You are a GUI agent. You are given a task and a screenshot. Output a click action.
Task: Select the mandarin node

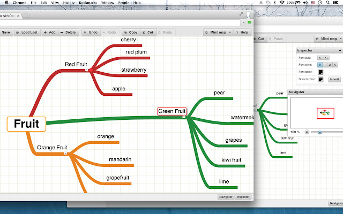click(x=120, y=159)
